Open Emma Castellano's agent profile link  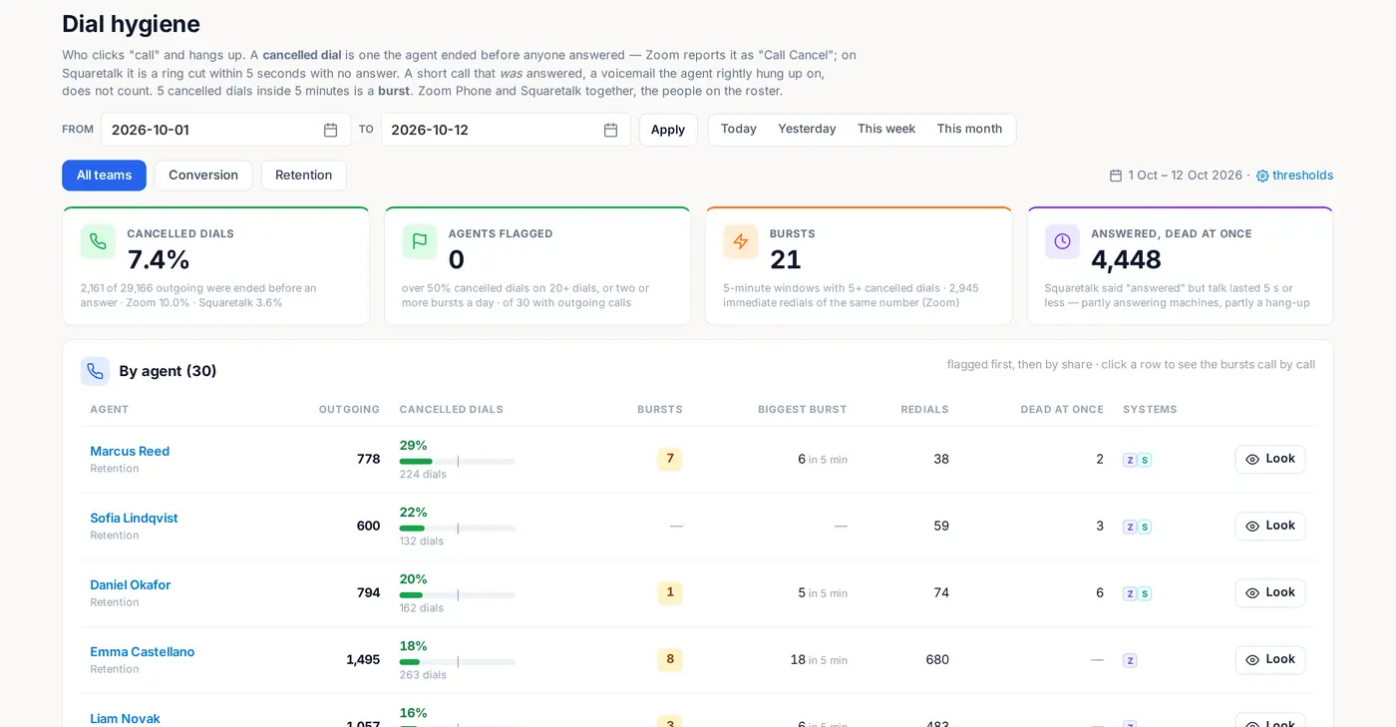point(143,652)
